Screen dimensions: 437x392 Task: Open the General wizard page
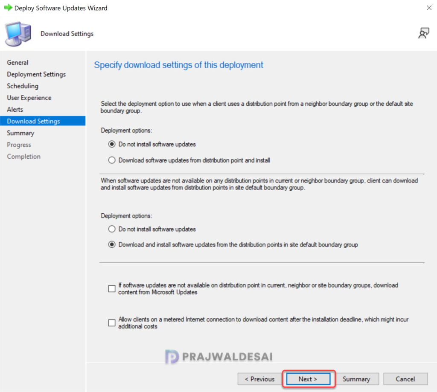tap(17, 62)
